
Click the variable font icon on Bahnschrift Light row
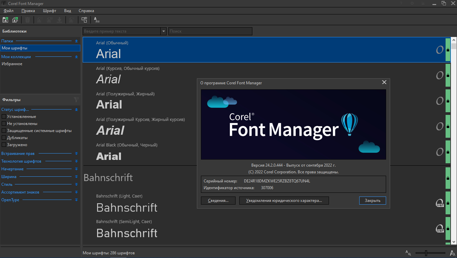point(440,203)
